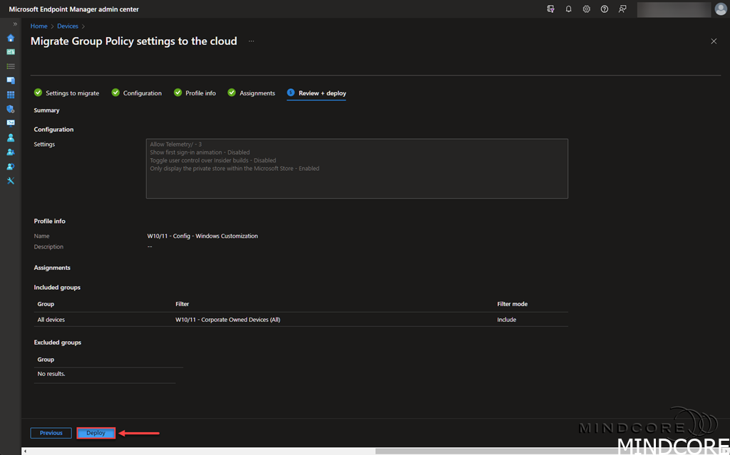The width and height of the screenshot is (730, 455).
Task: Click the help question mark icon
Action: [x=605, y=9]
